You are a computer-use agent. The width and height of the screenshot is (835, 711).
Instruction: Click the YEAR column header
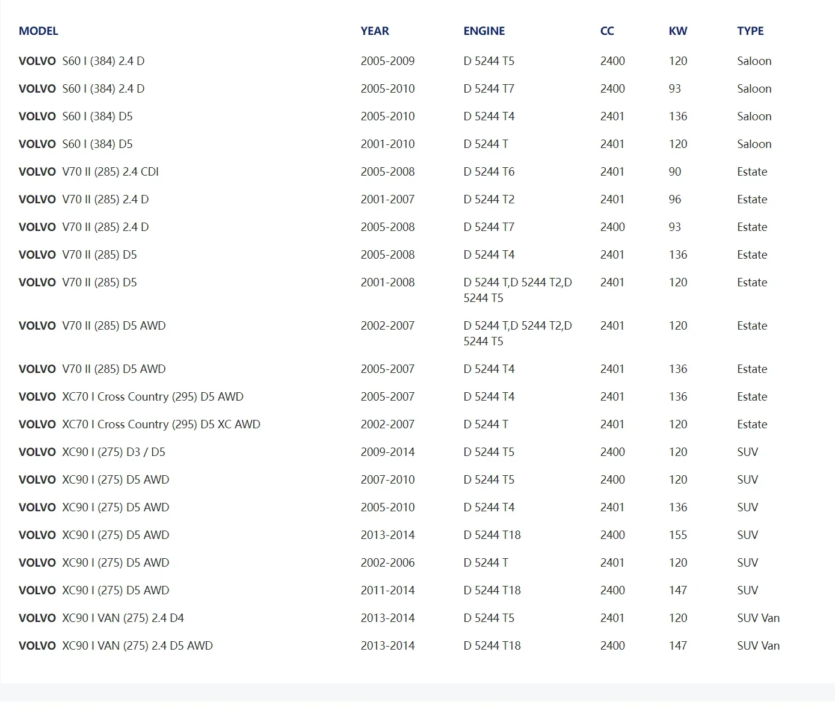click(375, 31)
